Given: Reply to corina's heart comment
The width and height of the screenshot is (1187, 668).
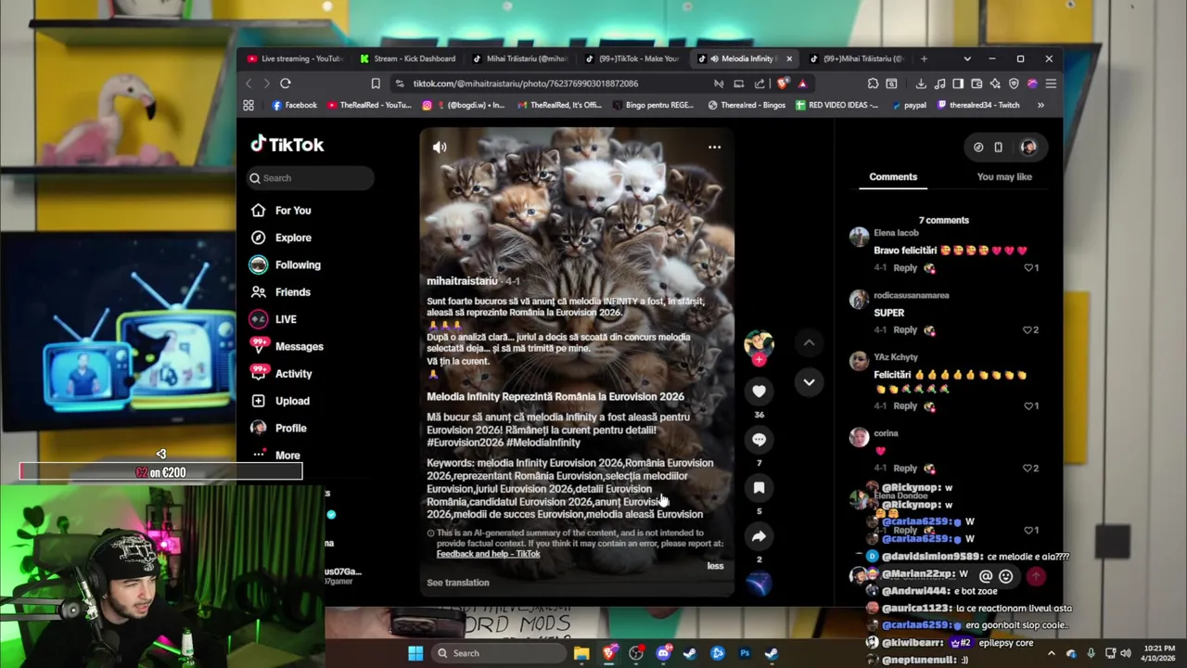Looking at the screenshot, I should tap(905, 469).
